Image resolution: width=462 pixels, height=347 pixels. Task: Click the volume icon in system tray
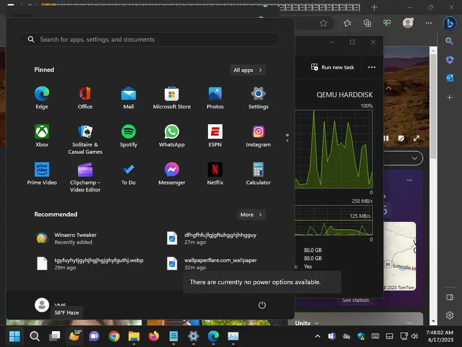click(415, 336)
